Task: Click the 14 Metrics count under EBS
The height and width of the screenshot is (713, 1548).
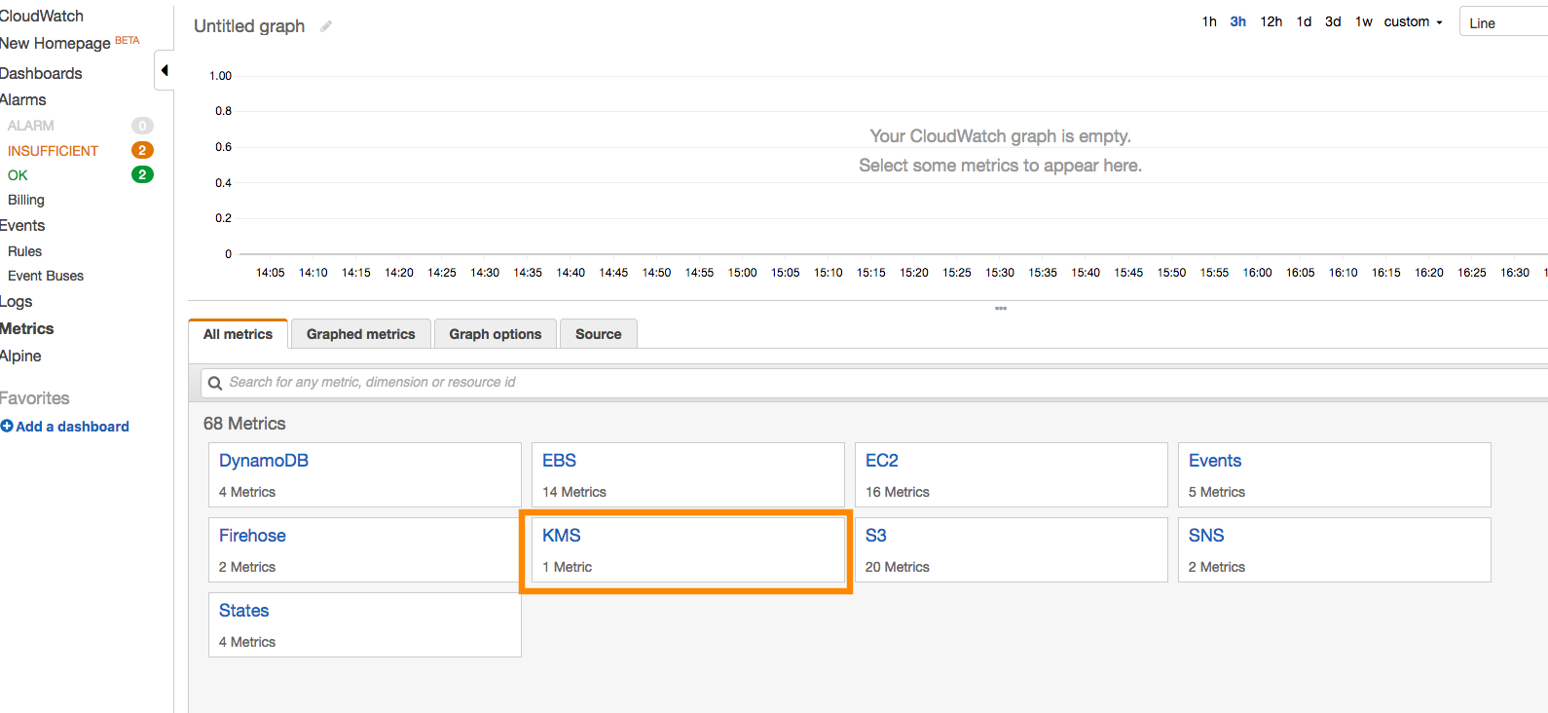Action: 574,492
